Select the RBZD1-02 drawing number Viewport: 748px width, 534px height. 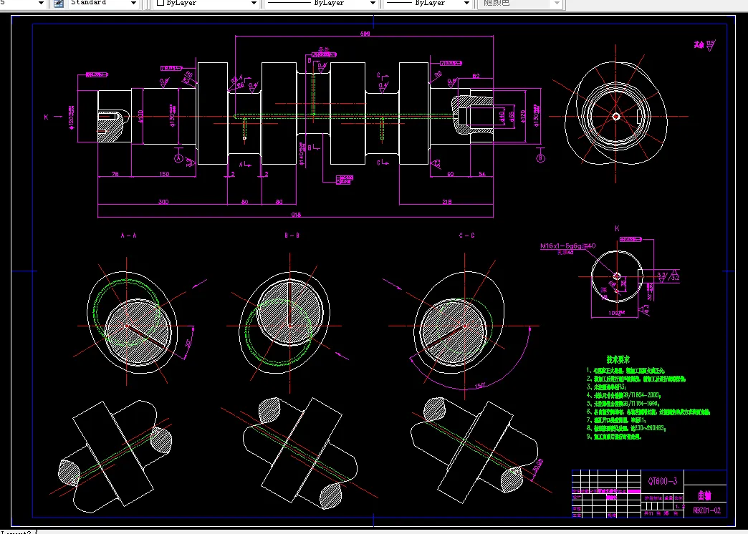(x=706, y=510)
